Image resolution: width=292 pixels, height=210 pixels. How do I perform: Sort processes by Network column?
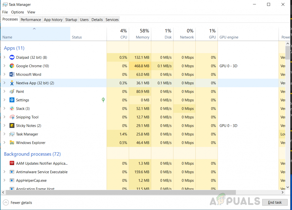pyautogui.click(x=184, y=34)
